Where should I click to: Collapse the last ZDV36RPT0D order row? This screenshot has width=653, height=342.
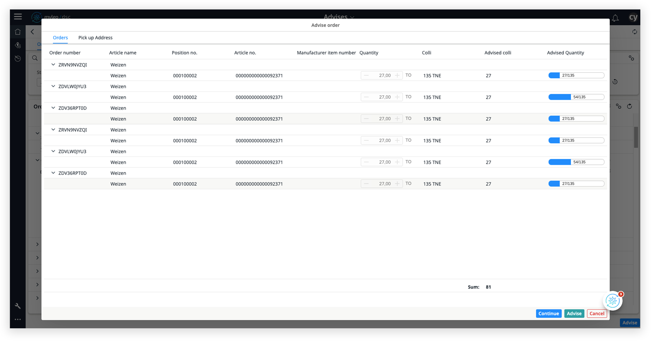tap(53, 173)
